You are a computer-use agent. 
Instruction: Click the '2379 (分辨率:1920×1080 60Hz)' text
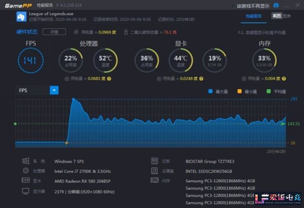84,192
